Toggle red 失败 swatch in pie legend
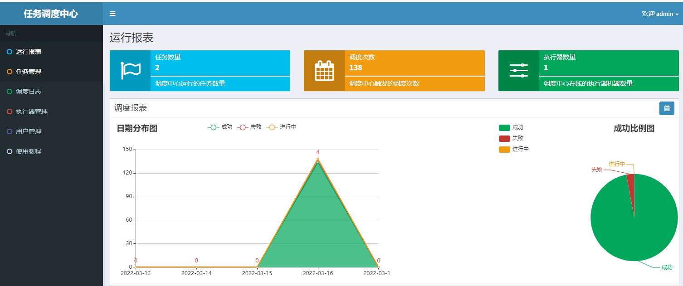This screenshot has height=286, width=683. [504, 139]
